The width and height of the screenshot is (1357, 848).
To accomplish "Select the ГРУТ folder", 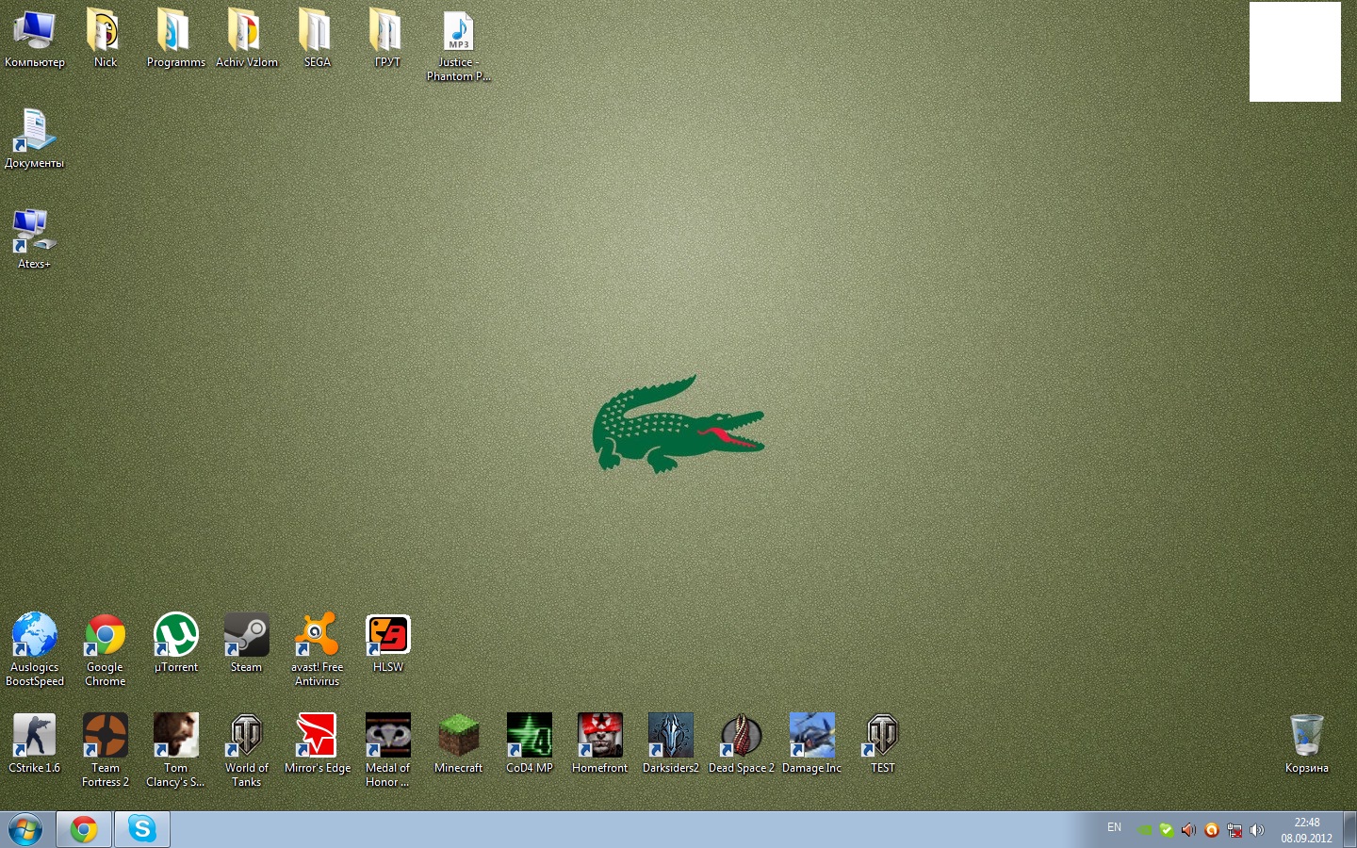I will (387, 39).
